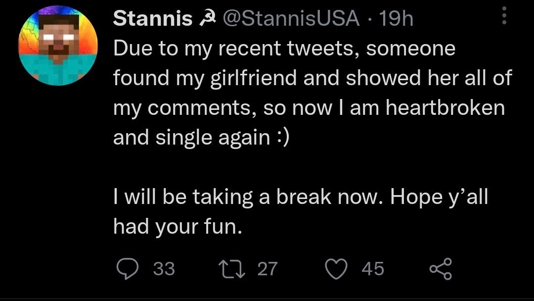Click the reply count 33
Screen dimensions: 534x301
[x=164, y=269]
